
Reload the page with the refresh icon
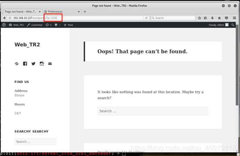[x=146, y=18]
